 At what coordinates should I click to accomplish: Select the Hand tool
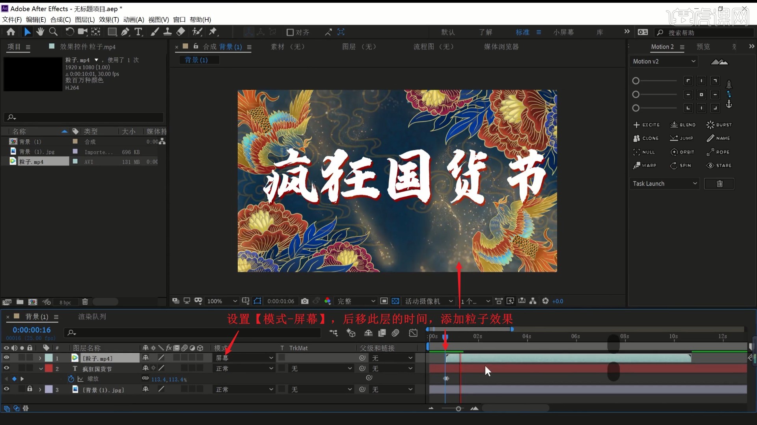[x=40, y=32]
